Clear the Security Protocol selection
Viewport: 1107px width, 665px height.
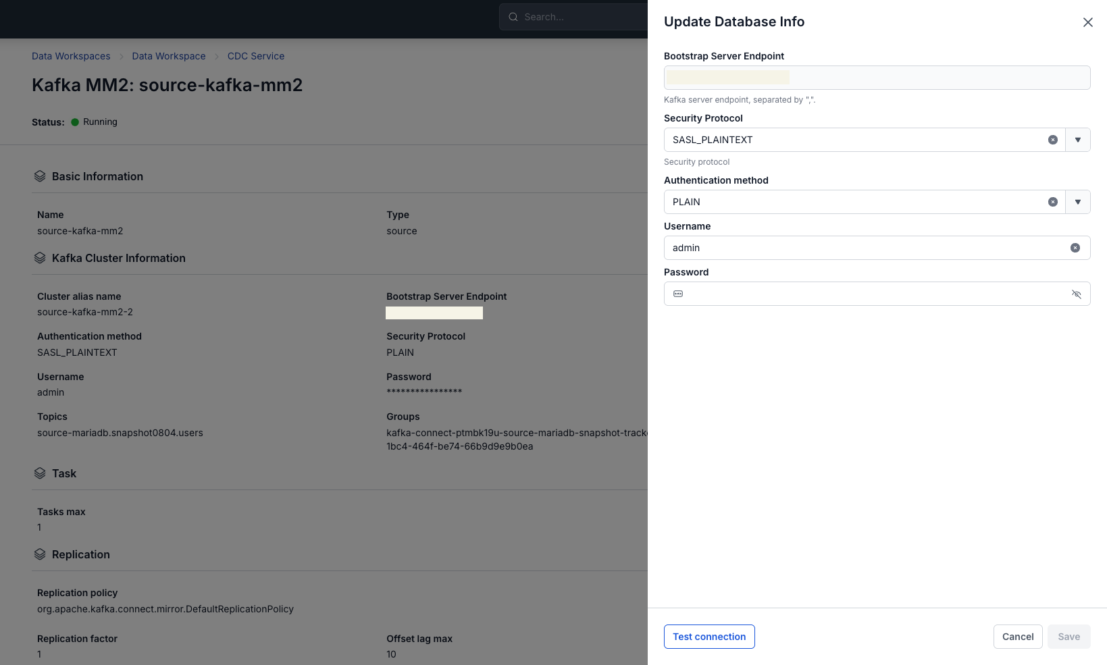click(1052, 140)
